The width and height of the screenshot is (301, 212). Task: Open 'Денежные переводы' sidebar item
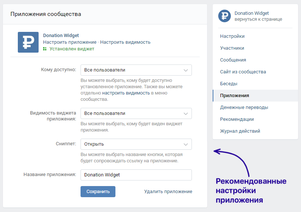pos(244,107)
